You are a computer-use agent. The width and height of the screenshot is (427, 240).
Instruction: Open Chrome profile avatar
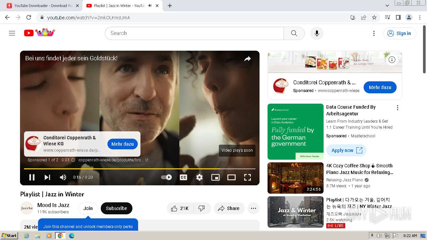(x=409, y=17)
